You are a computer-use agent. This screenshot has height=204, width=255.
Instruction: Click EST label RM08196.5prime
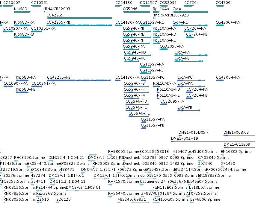pos(19,188)
